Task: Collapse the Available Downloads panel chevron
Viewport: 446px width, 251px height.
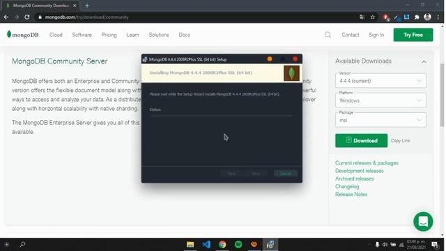Action: [424, 61]
